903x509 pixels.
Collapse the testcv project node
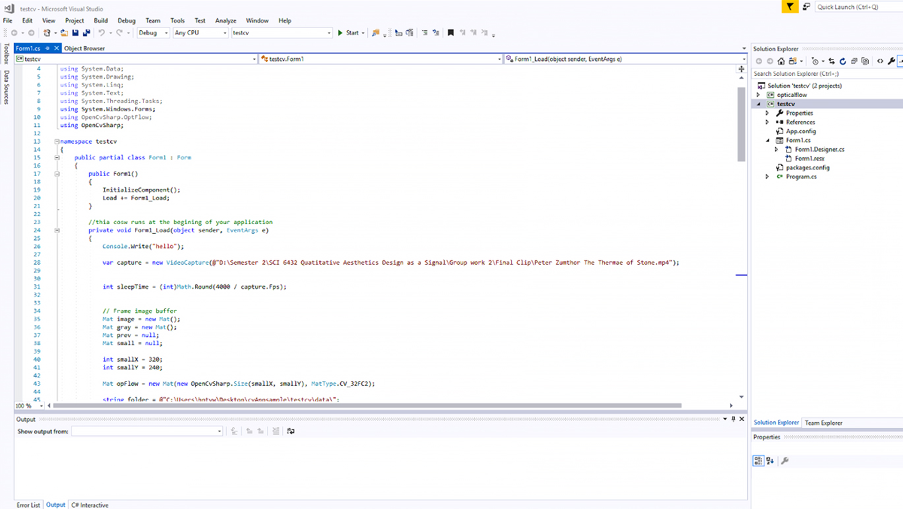click(759, 104)
